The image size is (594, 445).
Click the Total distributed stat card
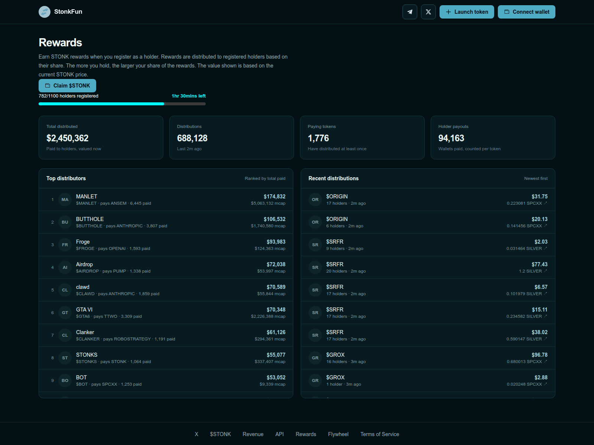101,138
